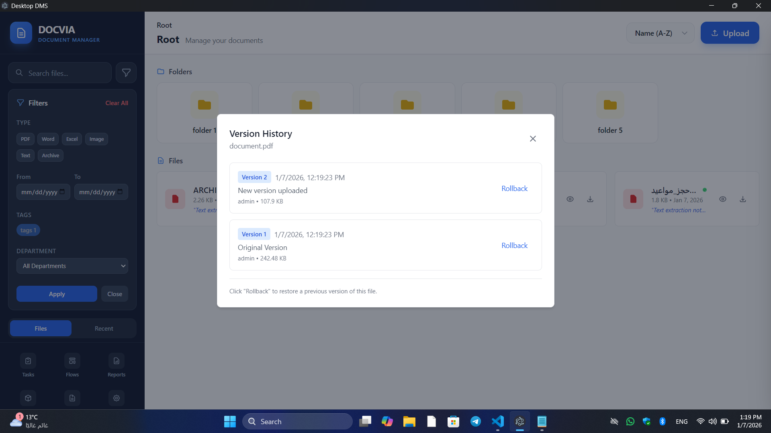Toggle the Archive type filter
Viewport: 771px width, 433px height.
[x=51, y=155]
